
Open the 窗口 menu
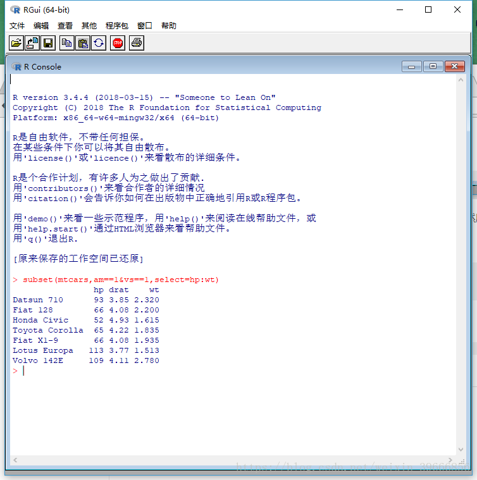click(x=144, y=26)
